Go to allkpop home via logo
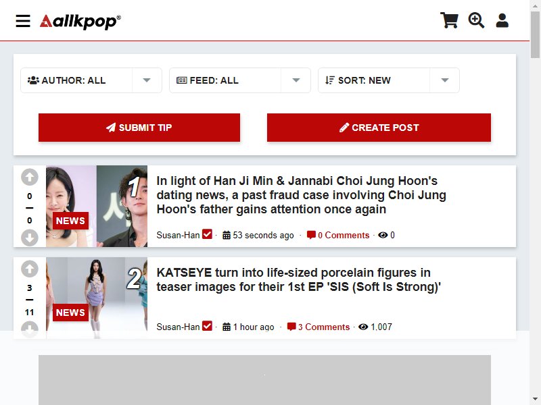 [80, 22]
